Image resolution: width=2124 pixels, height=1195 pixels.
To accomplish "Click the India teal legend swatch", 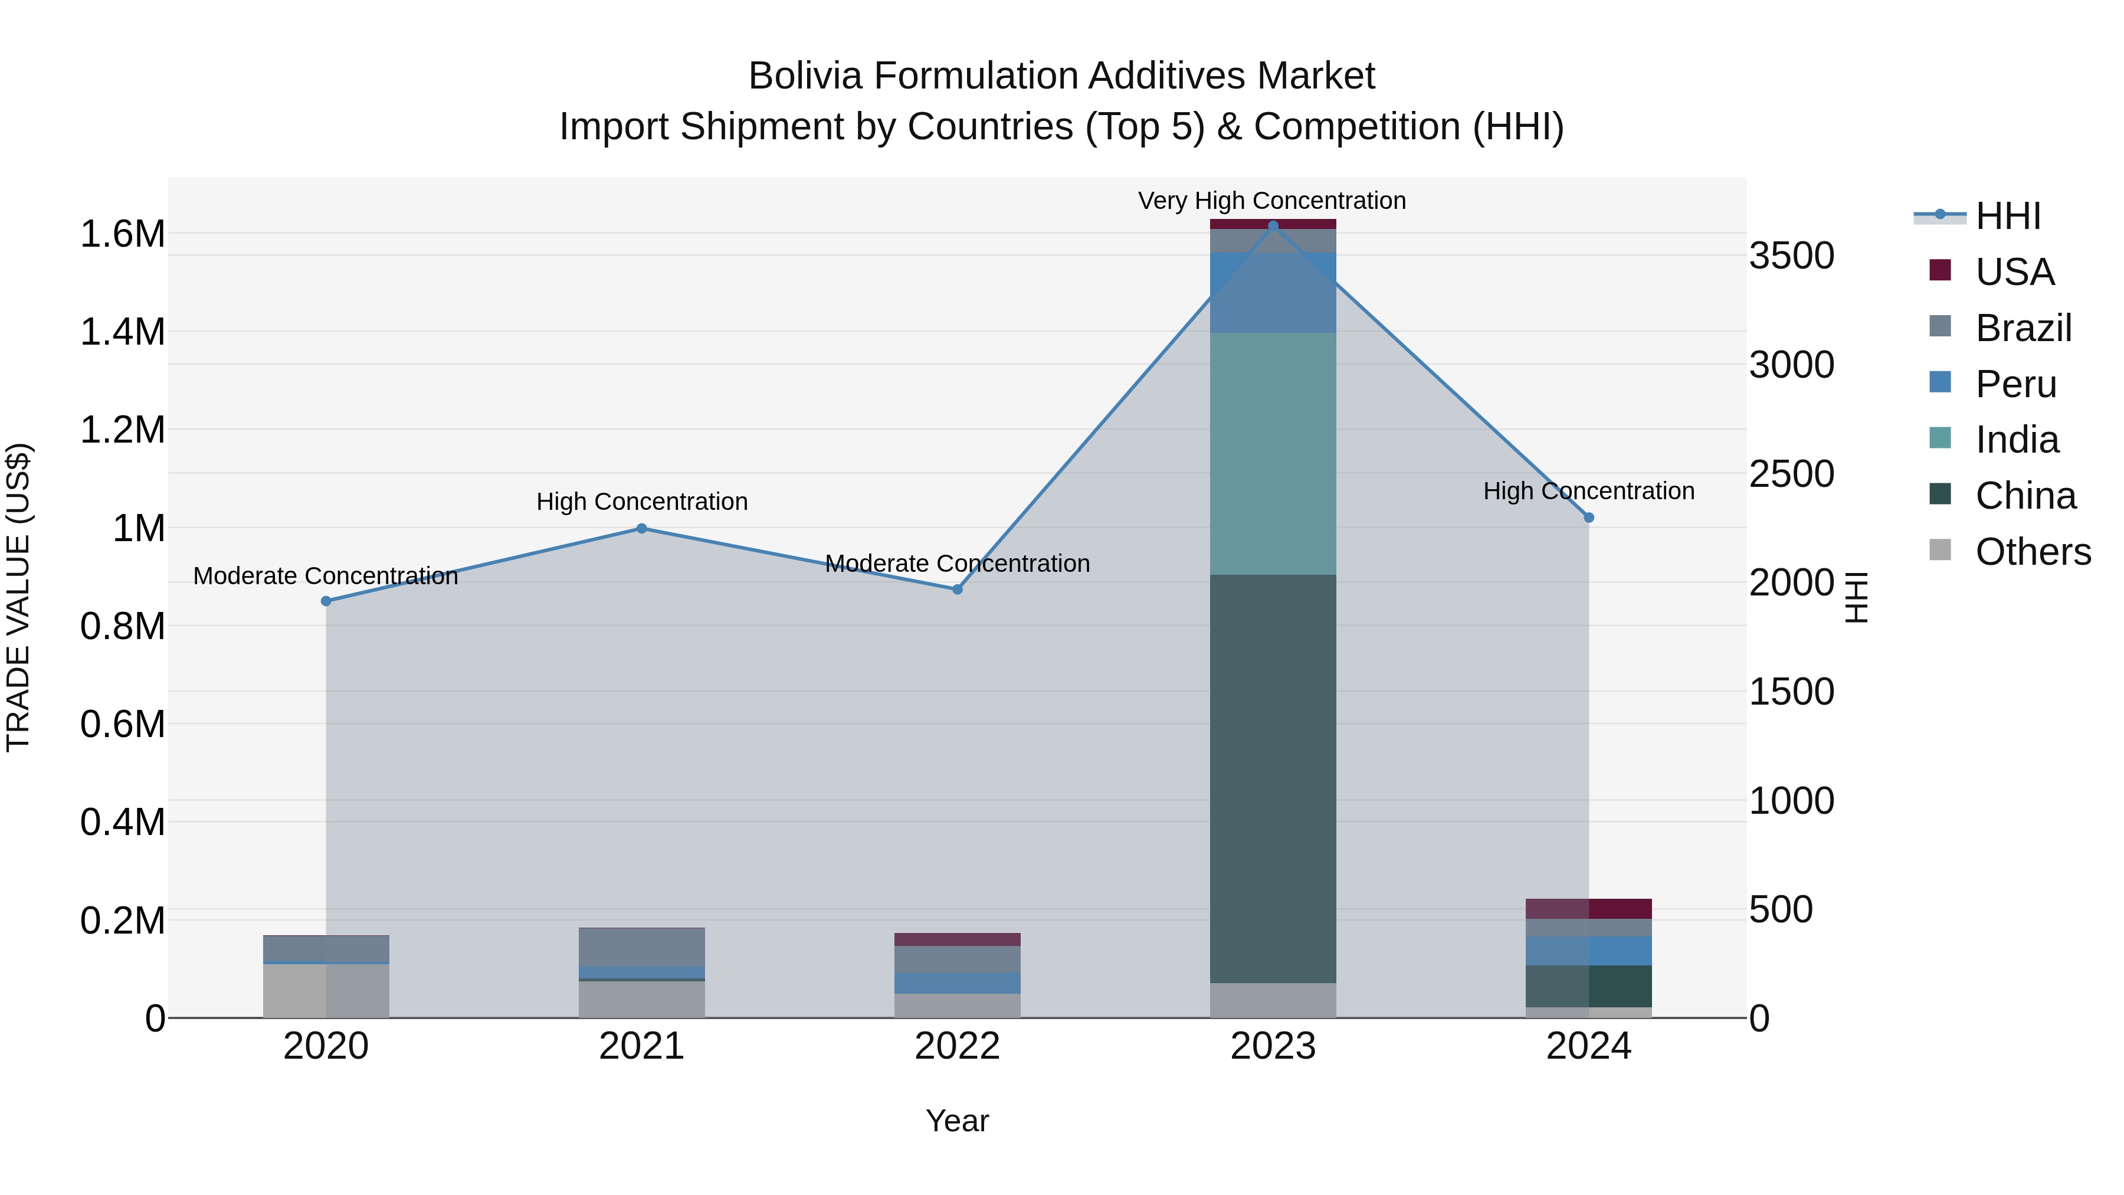I will (1940, 438).
